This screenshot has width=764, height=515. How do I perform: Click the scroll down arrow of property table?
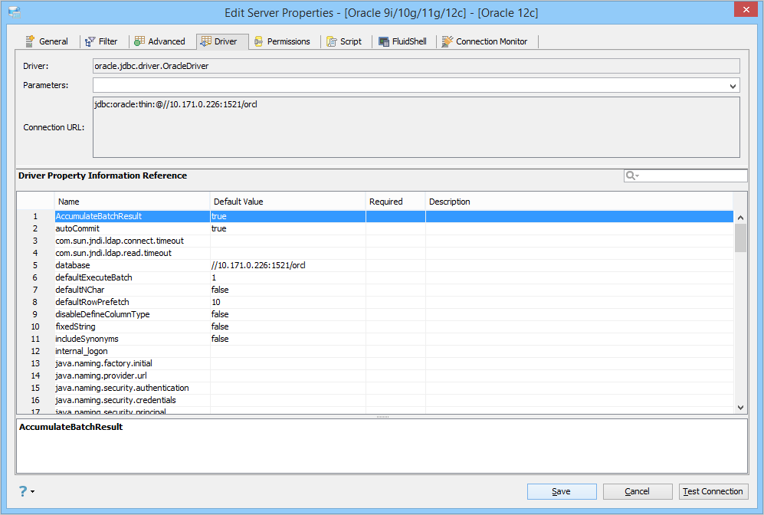point(740,407)
